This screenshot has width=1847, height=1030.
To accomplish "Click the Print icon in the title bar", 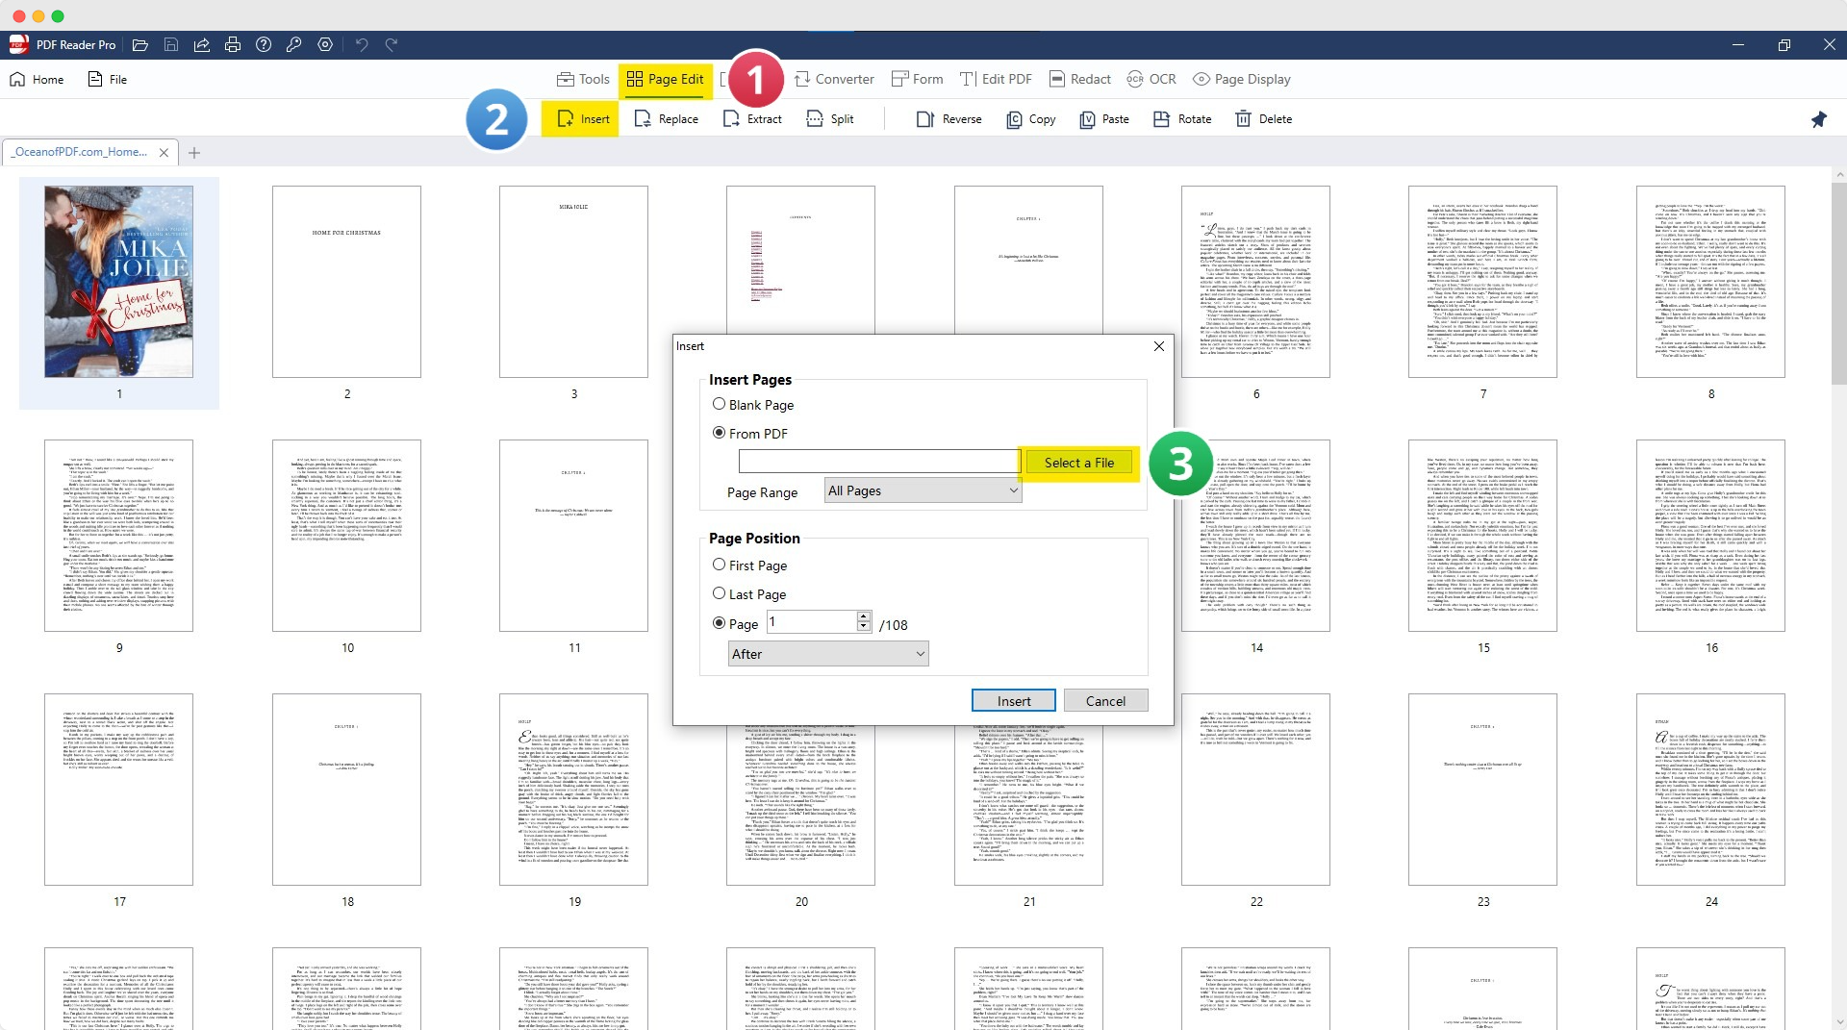I will [233, 45].
